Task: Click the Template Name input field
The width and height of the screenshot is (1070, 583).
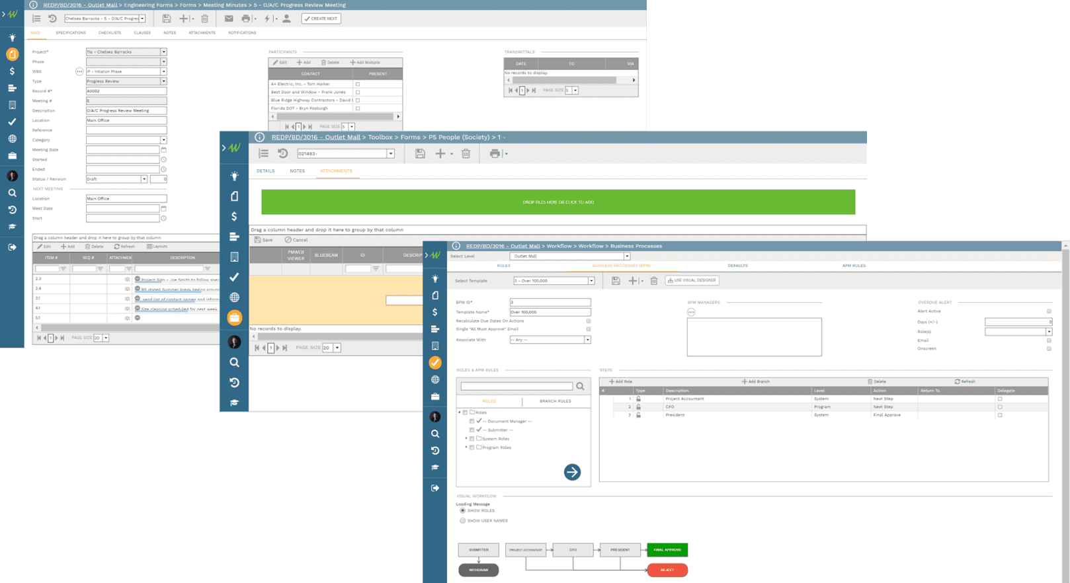Action: point(550,312)
